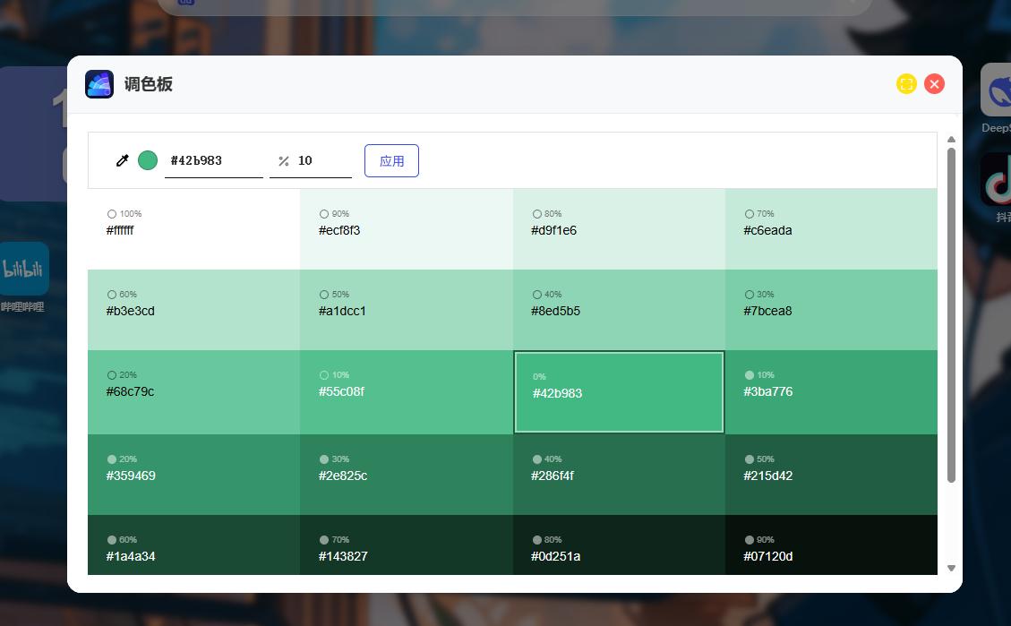Pick the base color #42b983 swatch
The height and width of the screenshot is (626, 1011).
pos(619,392)
